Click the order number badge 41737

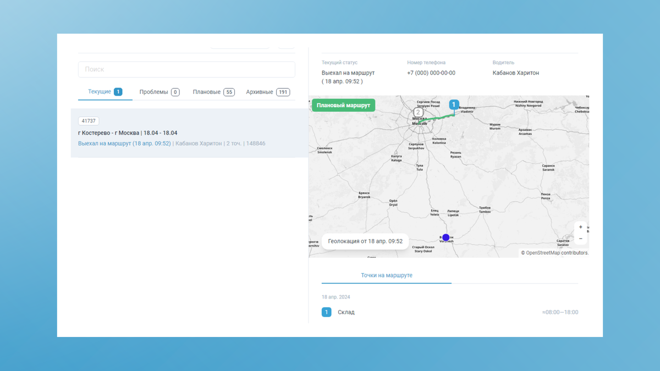pos(89,121)
